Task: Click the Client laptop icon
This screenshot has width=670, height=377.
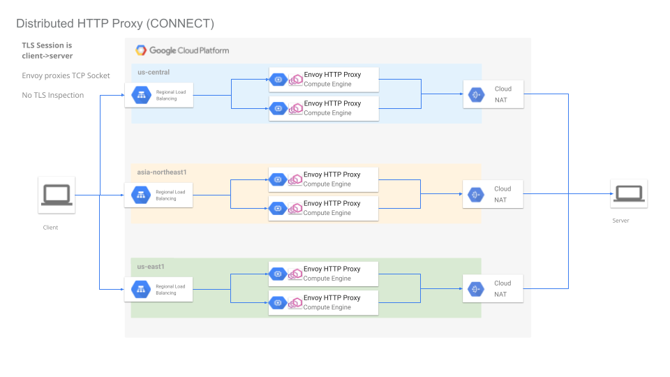Action: [x=57, y=195]
